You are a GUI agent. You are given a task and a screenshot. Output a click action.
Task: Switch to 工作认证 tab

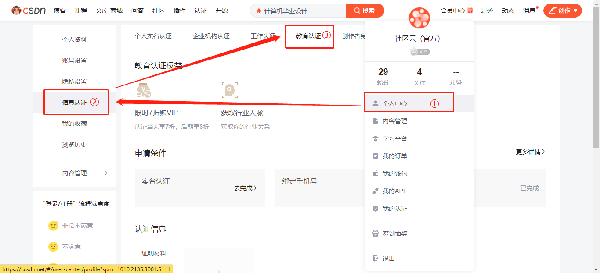pyautogui.click(x=263, y=36)
